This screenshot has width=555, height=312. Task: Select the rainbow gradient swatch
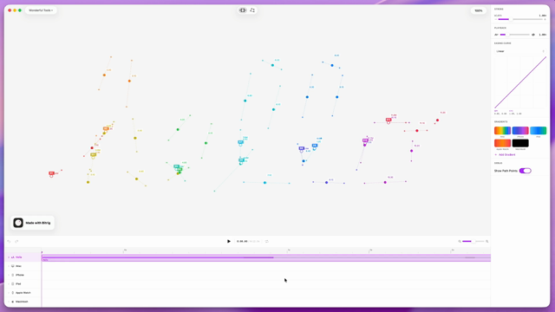tap(502, 131)
